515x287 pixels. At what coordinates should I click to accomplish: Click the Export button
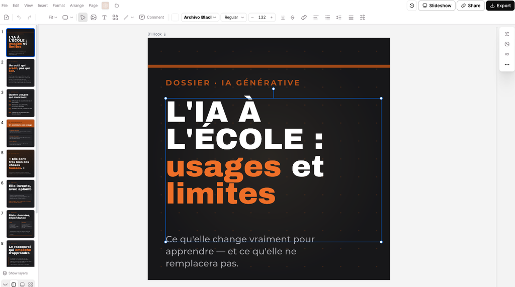pos(500,6)
